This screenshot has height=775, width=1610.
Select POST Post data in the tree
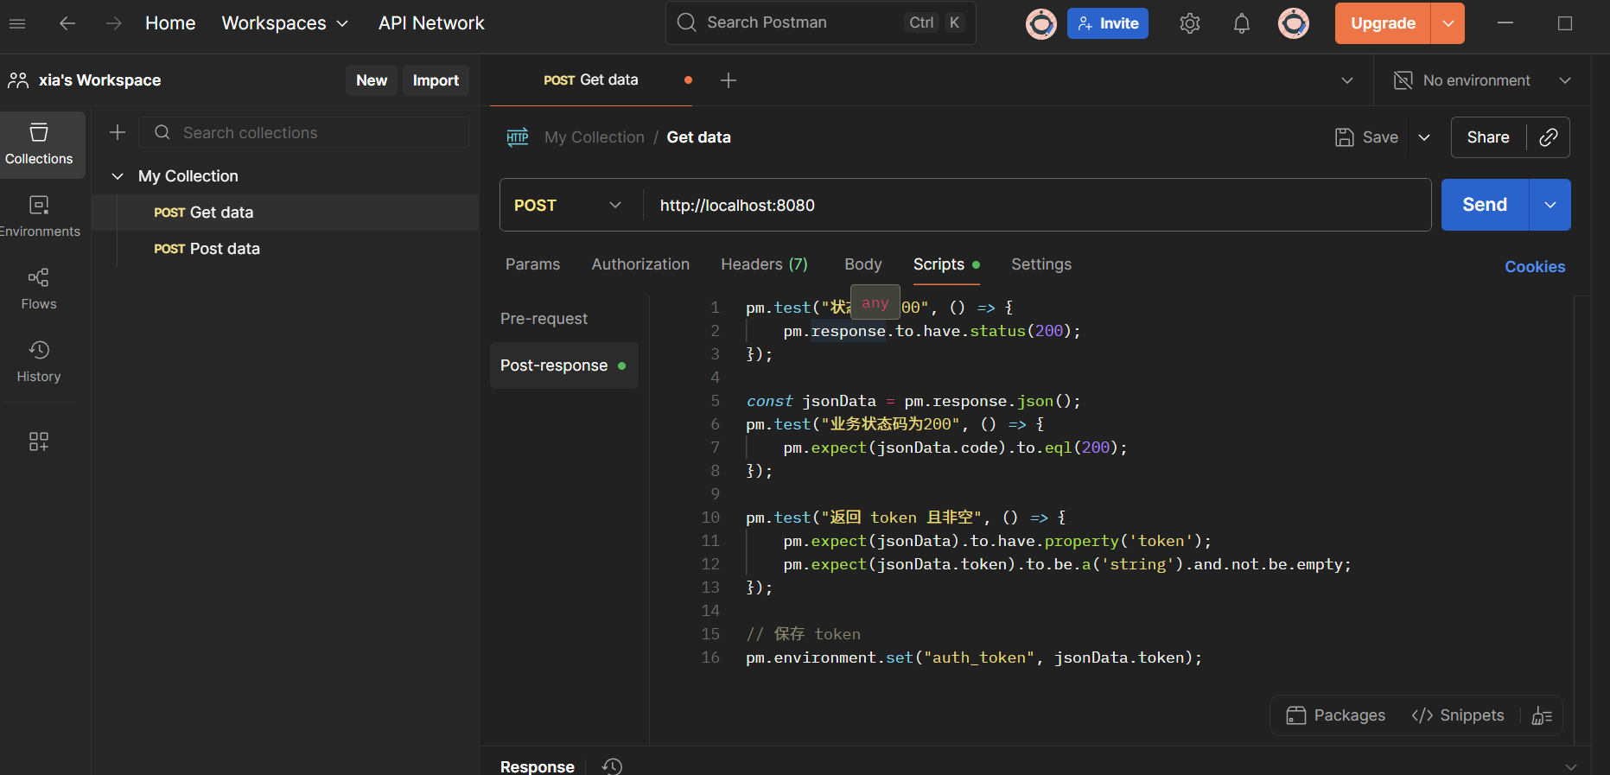[285, 249]
